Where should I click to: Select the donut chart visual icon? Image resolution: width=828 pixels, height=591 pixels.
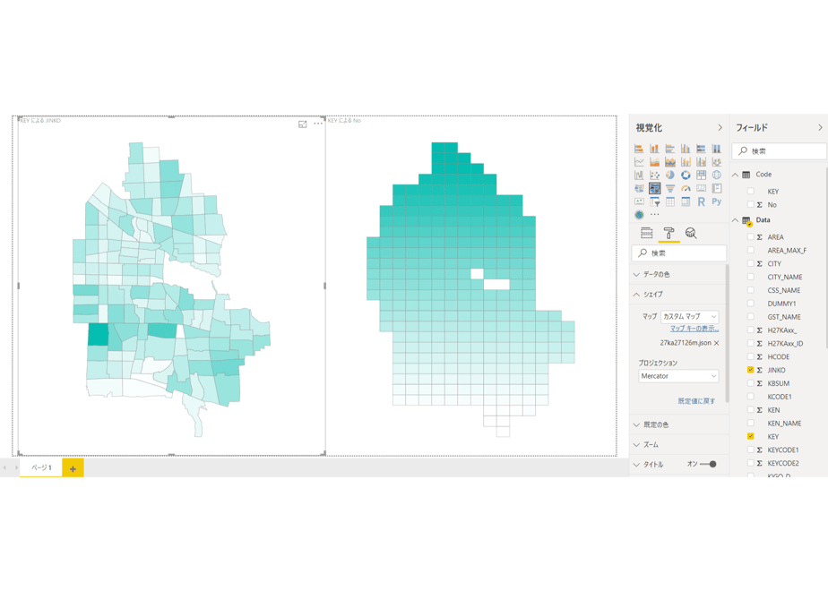(686, 176)
